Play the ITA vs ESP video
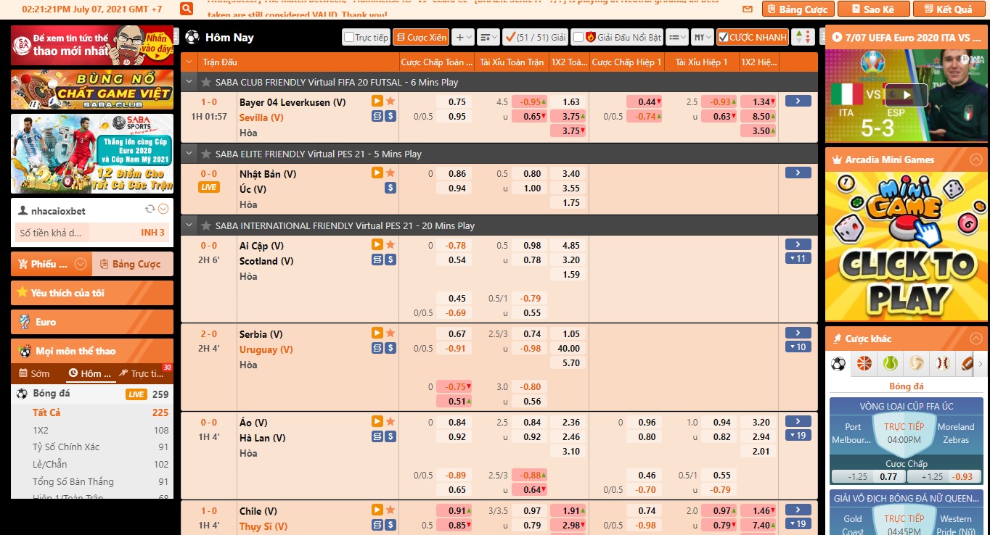The height and width of the screenshot is (535, 990). pos(905,95)
